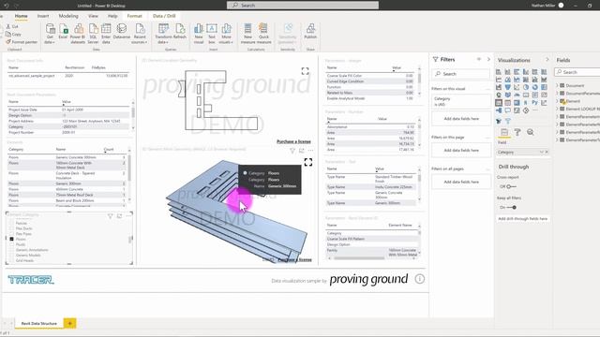Click filter icon on 3D mesh visual header

click(x=292, y=151)
